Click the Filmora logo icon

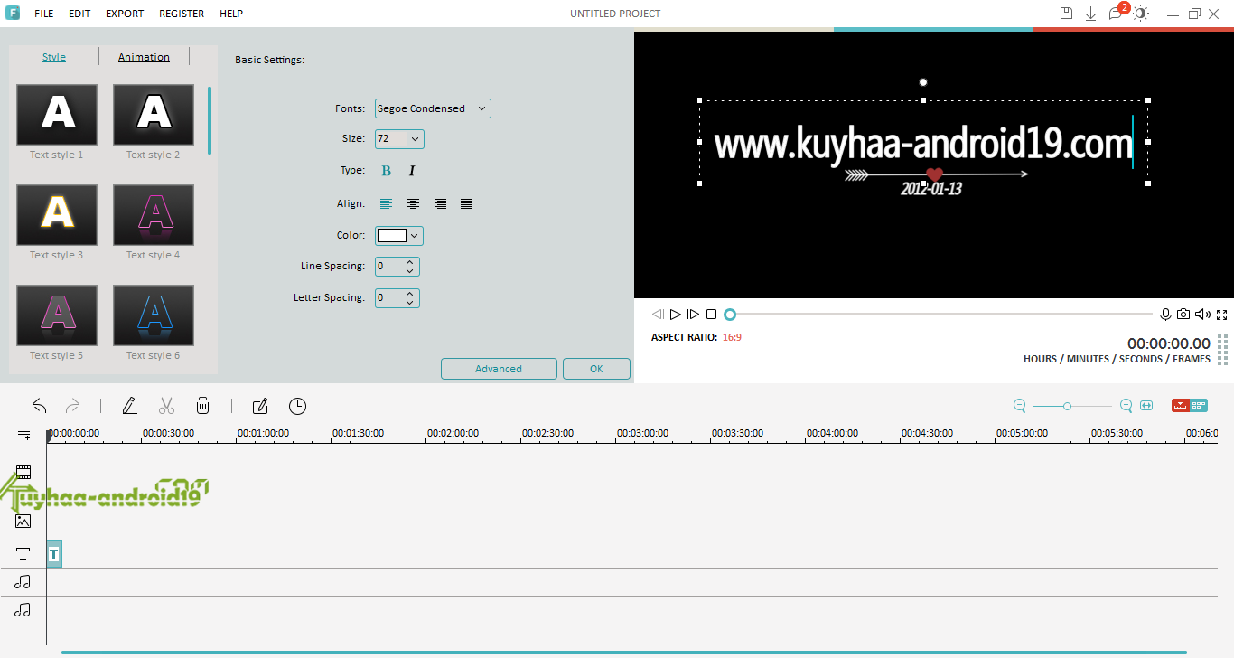tap(14, 14)
